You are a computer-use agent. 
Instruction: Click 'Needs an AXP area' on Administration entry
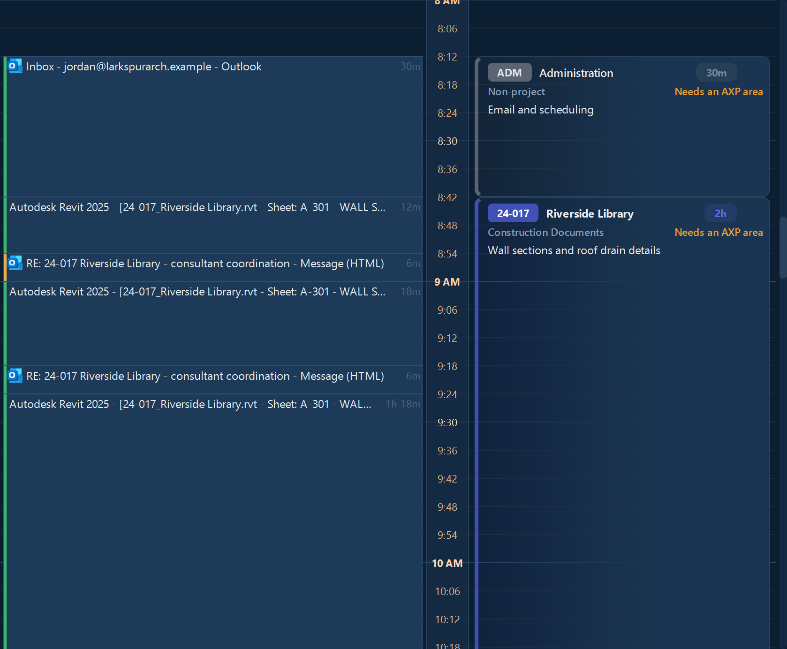click(719, 92)
